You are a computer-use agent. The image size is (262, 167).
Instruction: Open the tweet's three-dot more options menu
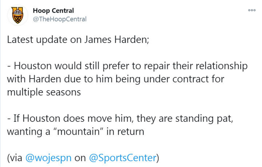pos(251,11)
